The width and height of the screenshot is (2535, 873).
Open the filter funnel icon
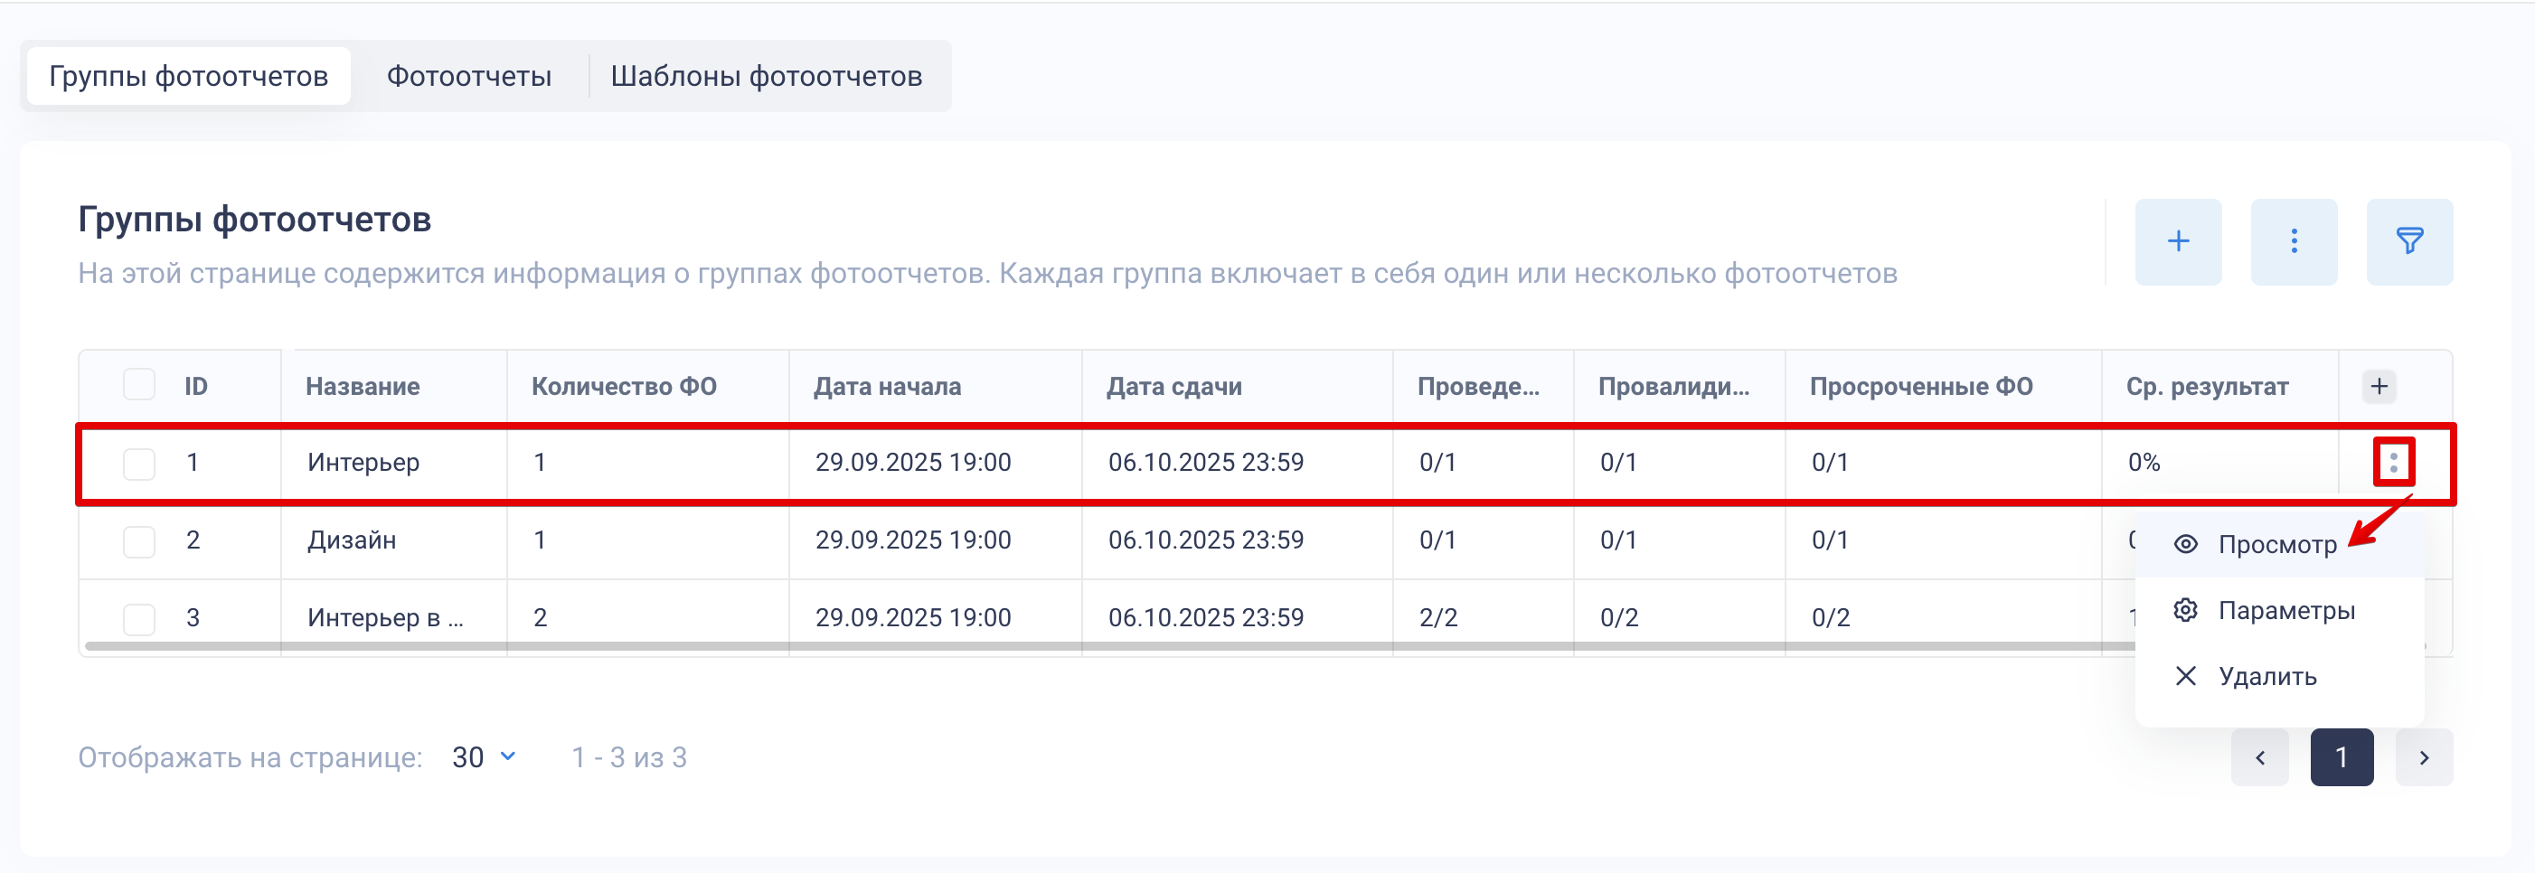[x=2408, y=242]
